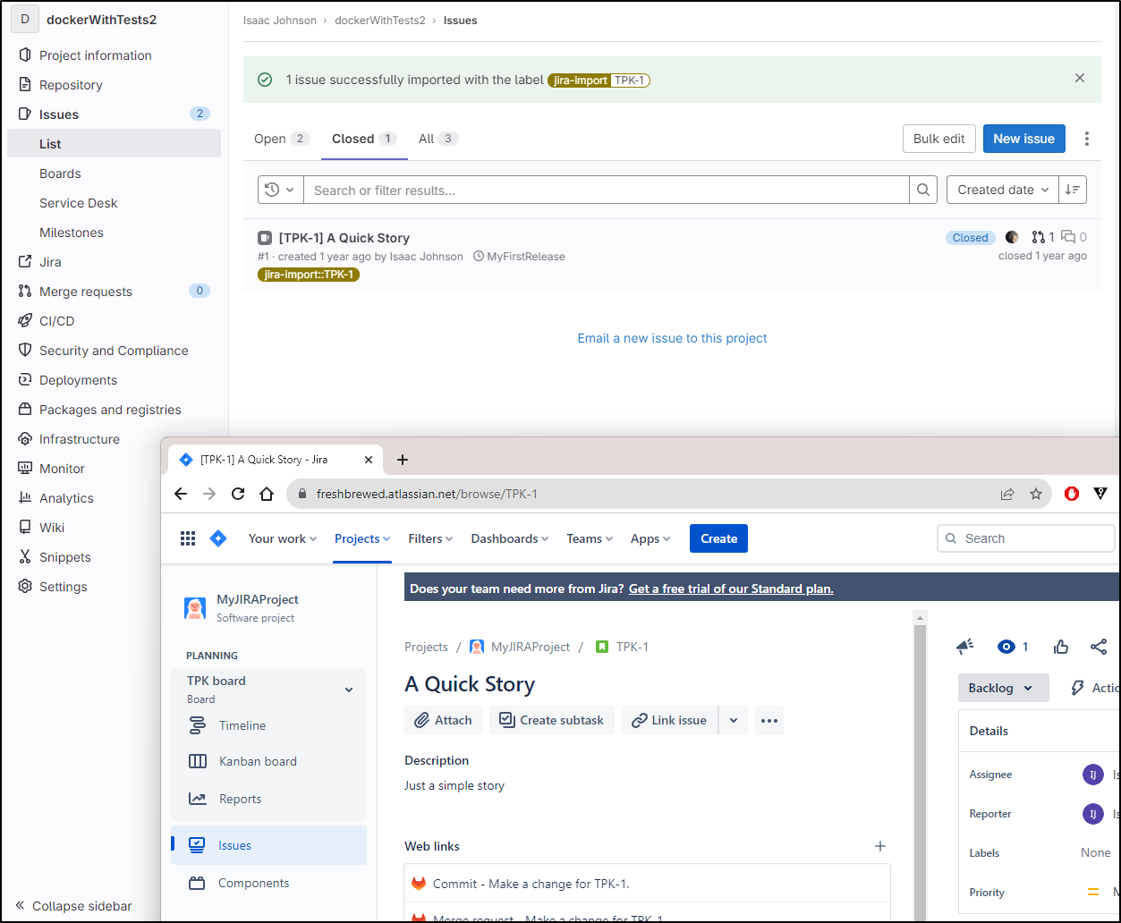1121x923 pixels.
Task: Click Email a new issue to this project
Action: click(672, 338)
